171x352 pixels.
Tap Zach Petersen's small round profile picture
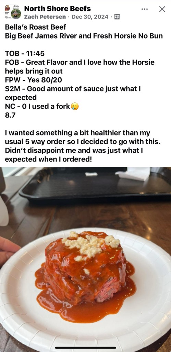tap(16, 14)
